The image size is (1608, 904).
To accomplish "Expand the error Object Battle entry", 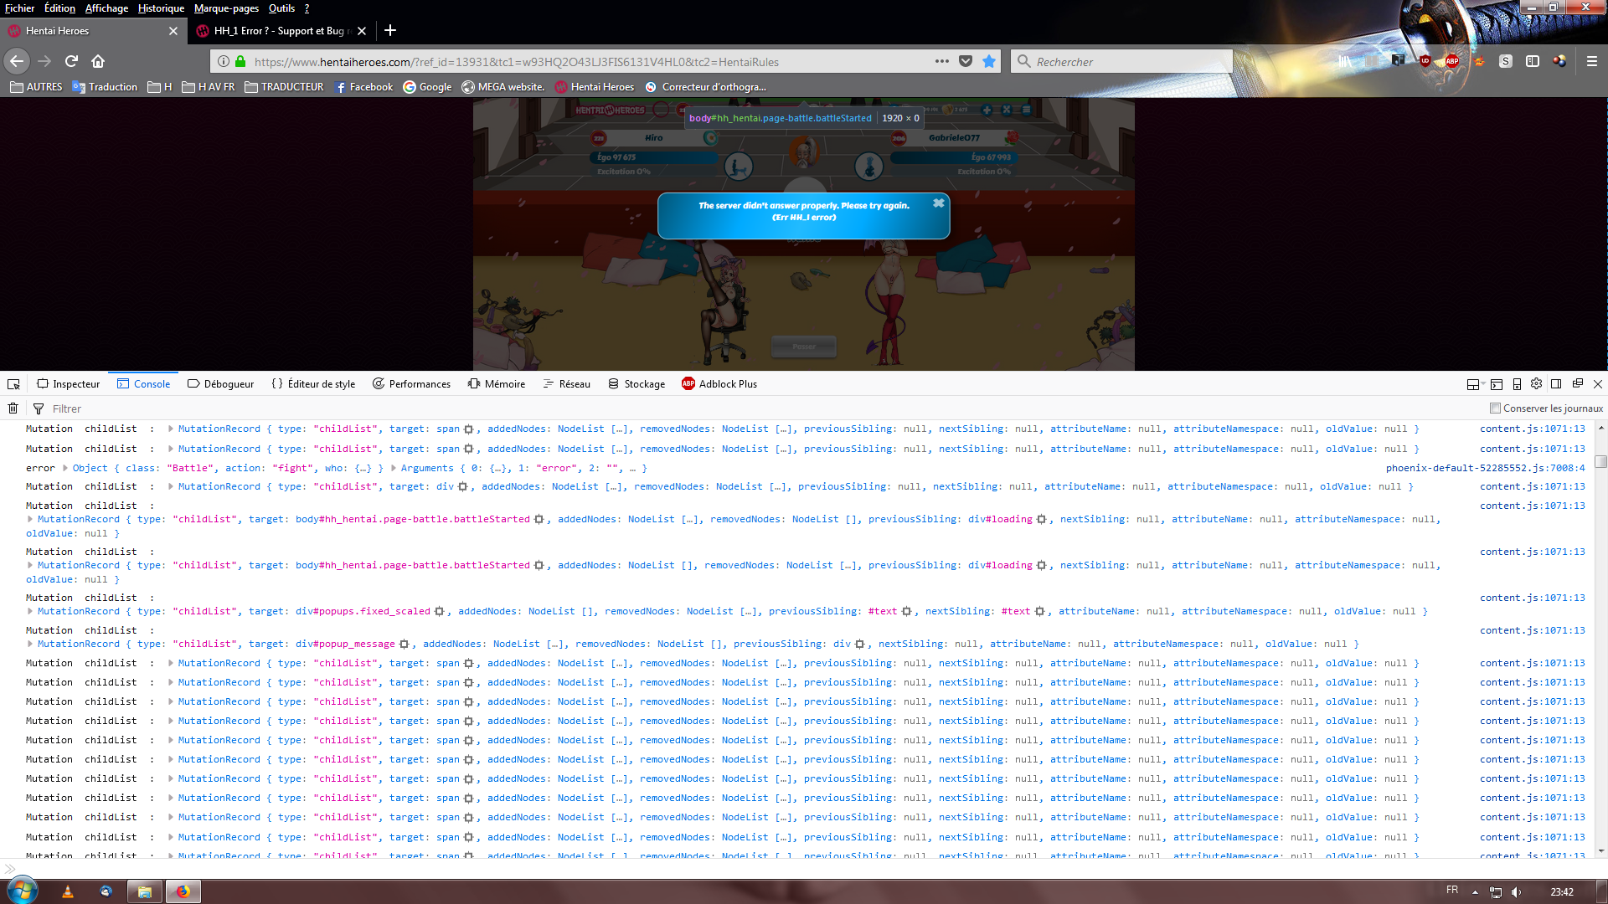I will pos(64,468).
